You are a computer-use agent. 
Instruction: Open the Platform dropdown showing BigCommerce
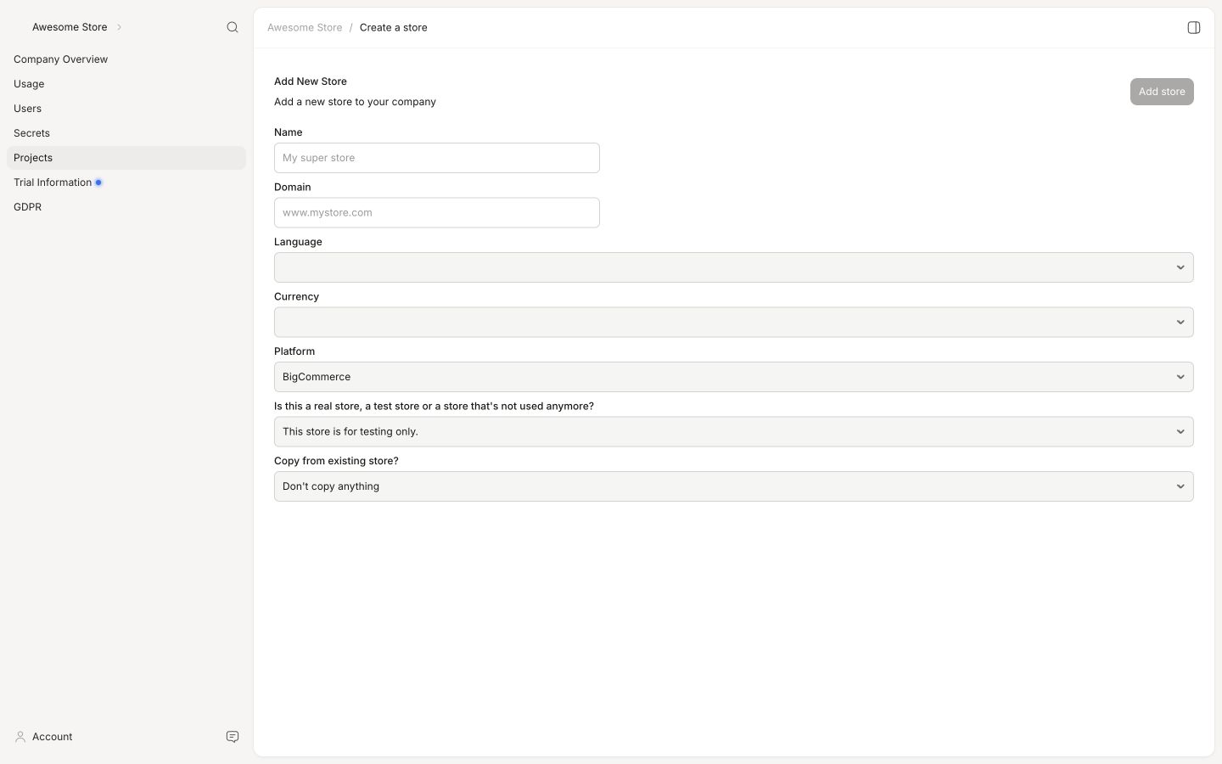(x=733, y=377)
